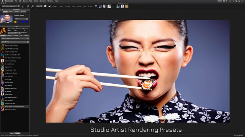The width and height of the screenshot is (245, 137).
Task: Switch to the Gradient source tab
Action: [23, 12]
